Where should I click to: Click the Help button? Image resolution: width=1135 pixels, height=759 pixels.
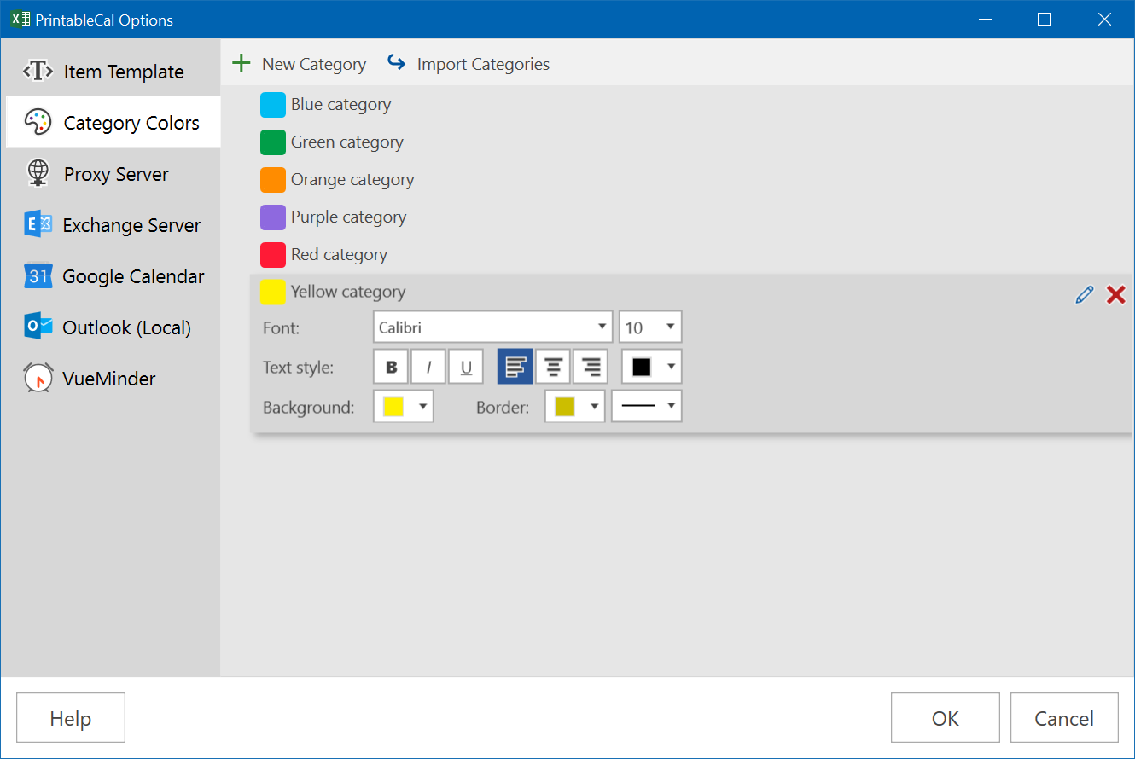(x=71, y=718)
